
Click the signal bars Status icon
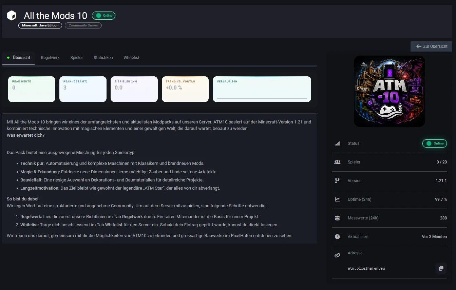click(x=337, y=143)
